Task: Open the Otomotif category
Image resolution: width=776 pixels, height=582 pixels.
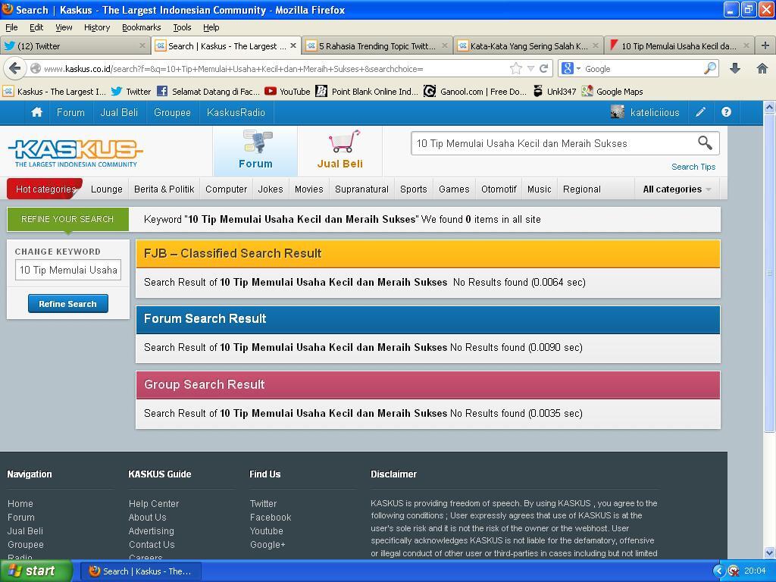Action: click(499, 189)
